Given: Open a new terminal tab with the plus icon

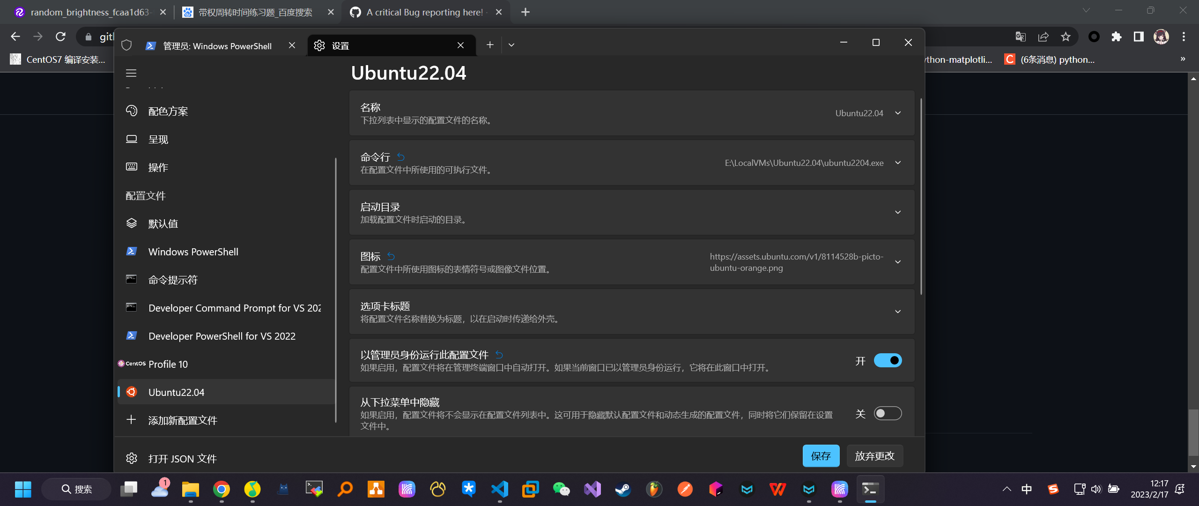Looking at the screenshot, I should click(489, 45).
